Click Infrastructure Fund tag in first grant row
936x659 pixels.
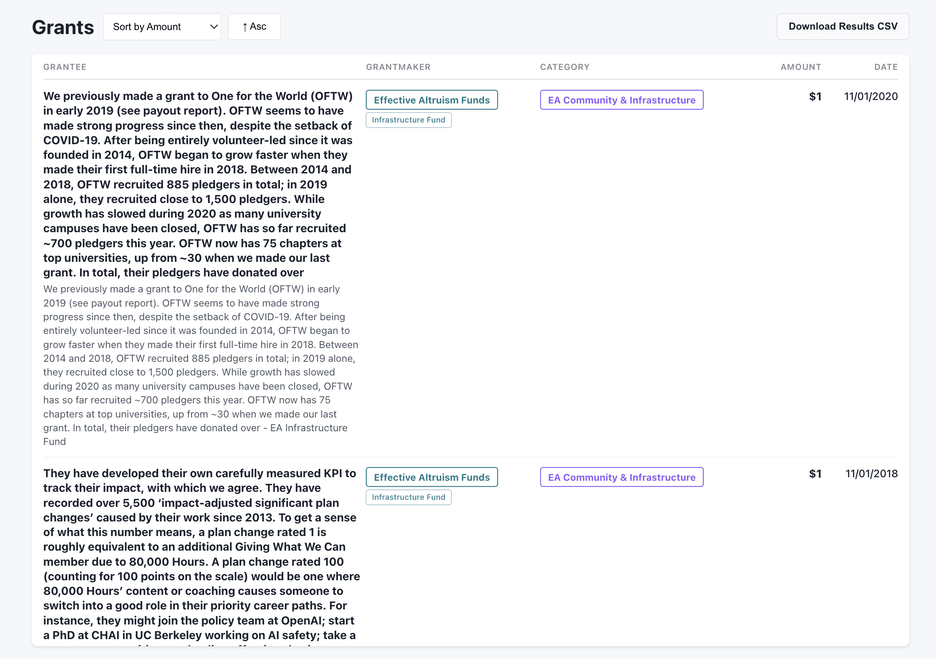coord(408,120)
